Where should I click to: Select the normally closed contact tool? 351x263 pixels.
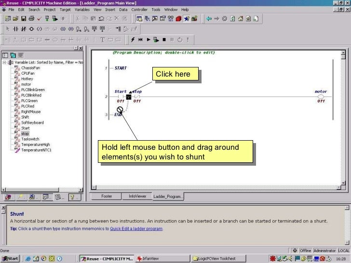pyautogui.click(x=24, y=29)
